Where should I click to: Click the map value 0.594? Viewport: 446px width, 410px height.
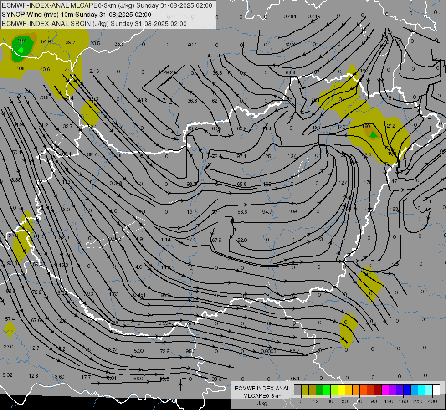[165, 323]
